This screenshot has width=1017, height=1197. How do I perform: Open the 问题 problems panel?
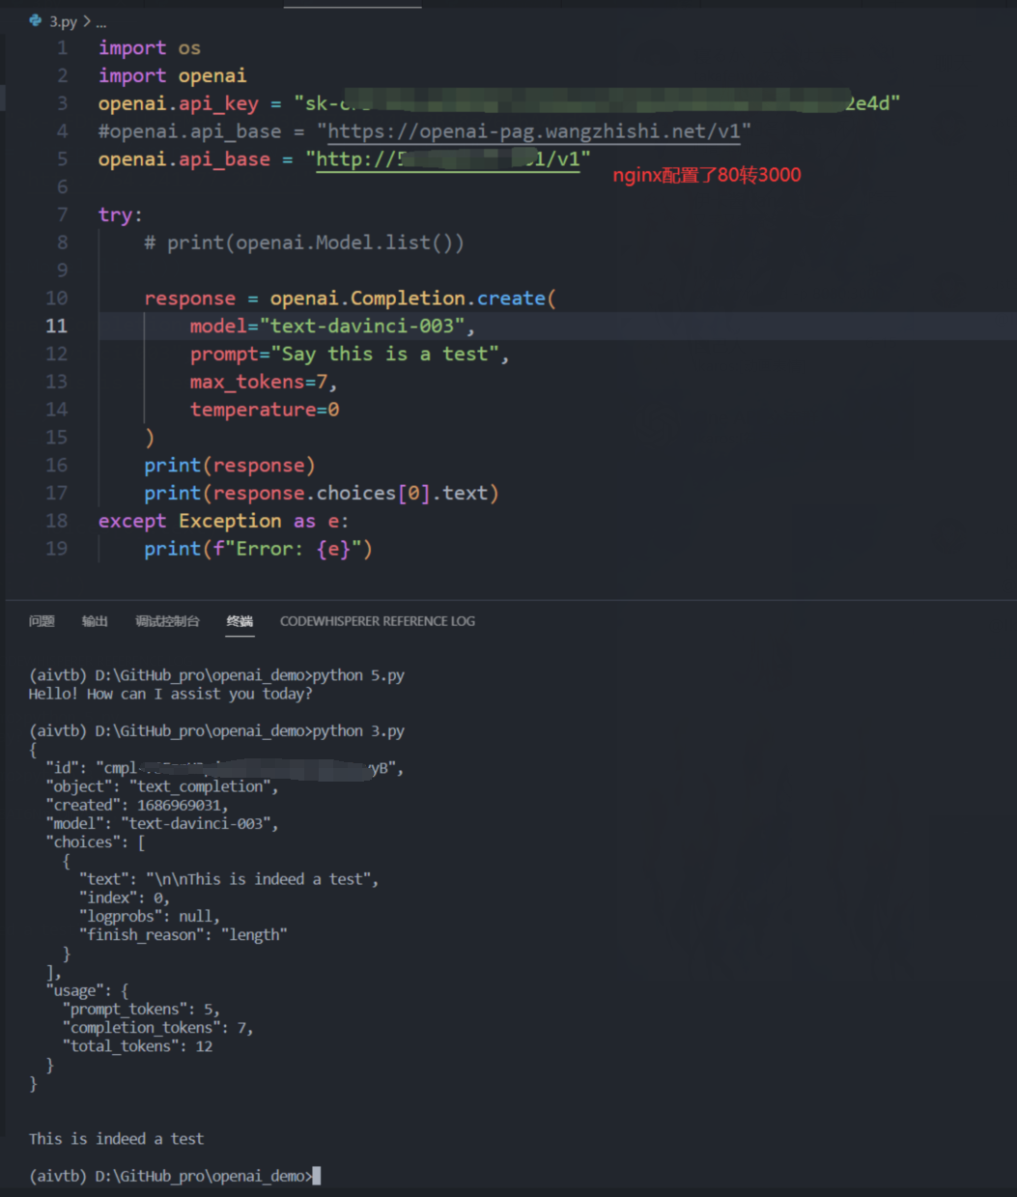pyautogui.click(x=41, y=621)
